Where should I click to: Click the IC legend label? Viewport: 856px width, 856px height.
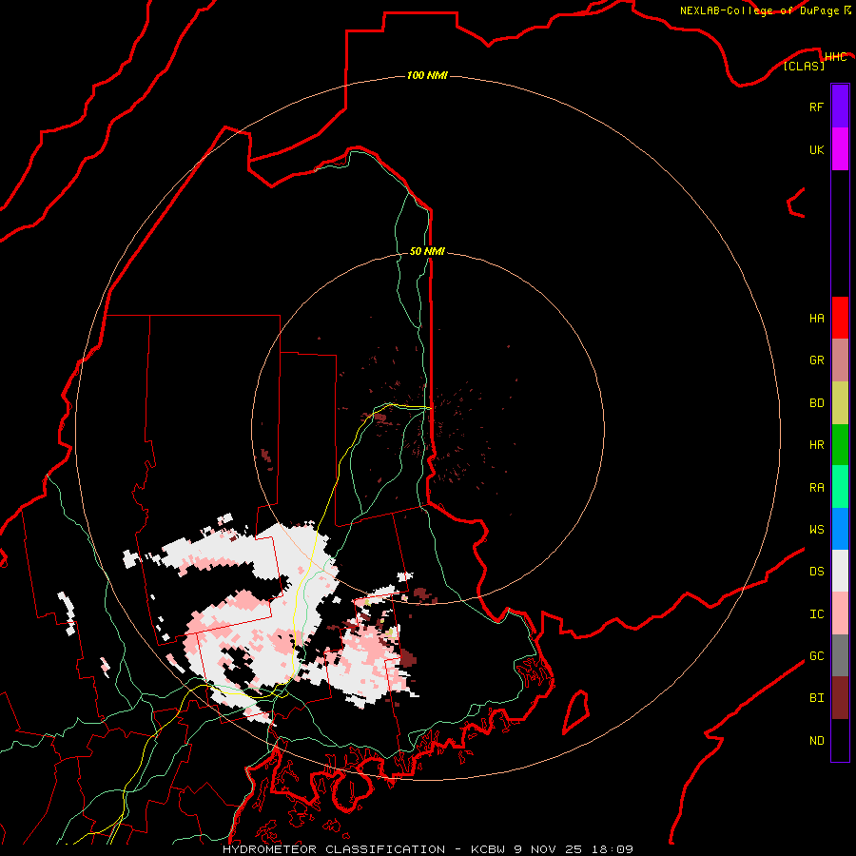(x=816, y=614)
